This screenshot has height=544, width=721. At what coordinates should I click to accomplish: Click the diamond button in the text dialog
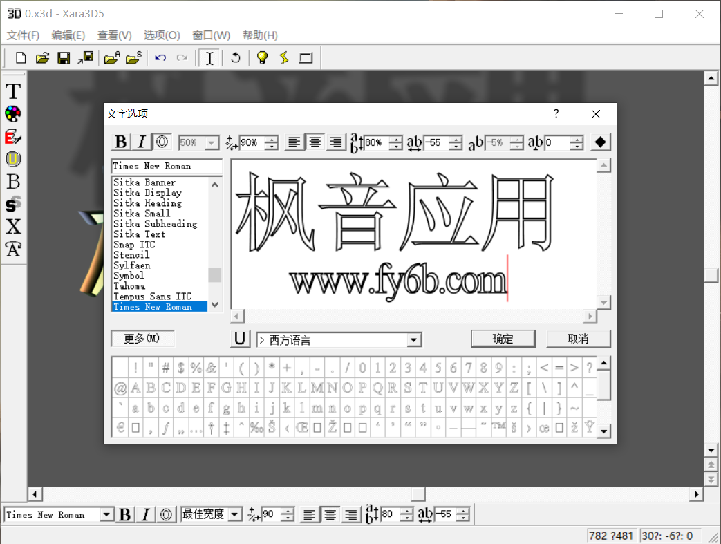[600, 142]
